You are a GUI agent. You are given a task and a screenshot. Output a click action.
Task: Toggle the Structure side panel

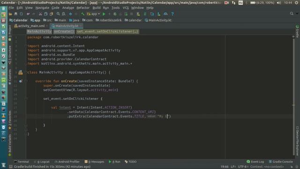10,54
